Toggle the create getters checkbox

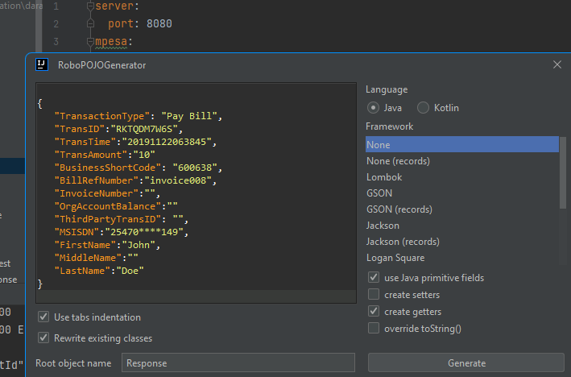tap(374, 311)
